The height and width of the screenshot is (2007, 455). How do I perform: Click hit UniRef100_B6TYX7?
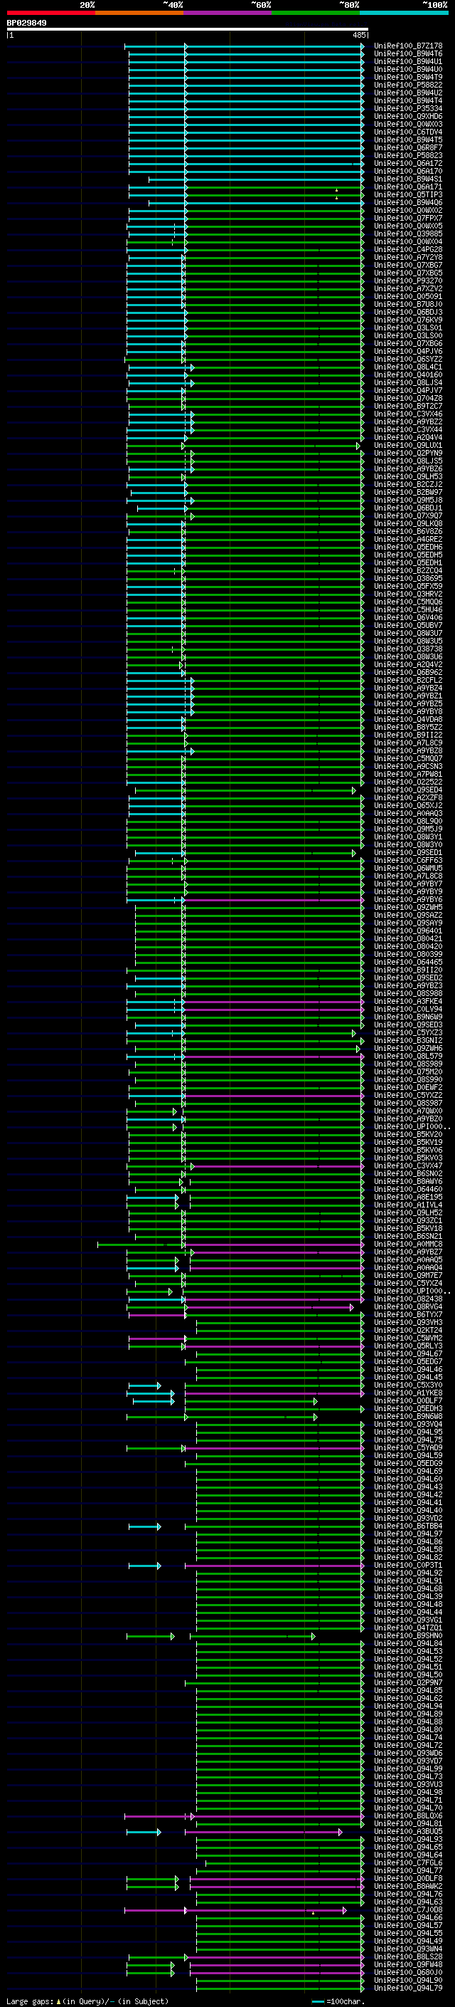(408, 1315)
